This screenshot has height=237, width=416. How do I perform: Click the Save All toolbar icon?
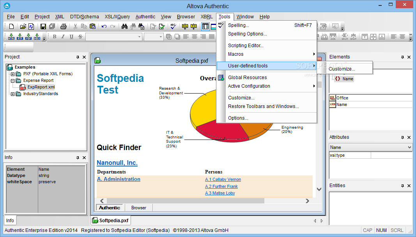(52, 26)
